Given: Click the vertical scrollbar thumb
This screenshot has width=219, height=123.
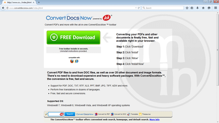Looking at the screenshot, I should (x=217, y=50).
